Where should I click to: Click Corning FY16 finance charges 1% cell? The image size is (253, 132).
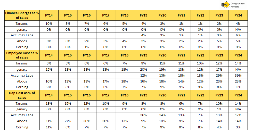click(x=87, y=47)
